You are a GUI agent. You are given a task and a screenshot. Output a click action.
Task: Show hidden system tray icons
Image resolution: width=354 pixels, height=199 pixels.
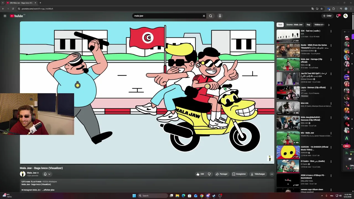[322, 196]
